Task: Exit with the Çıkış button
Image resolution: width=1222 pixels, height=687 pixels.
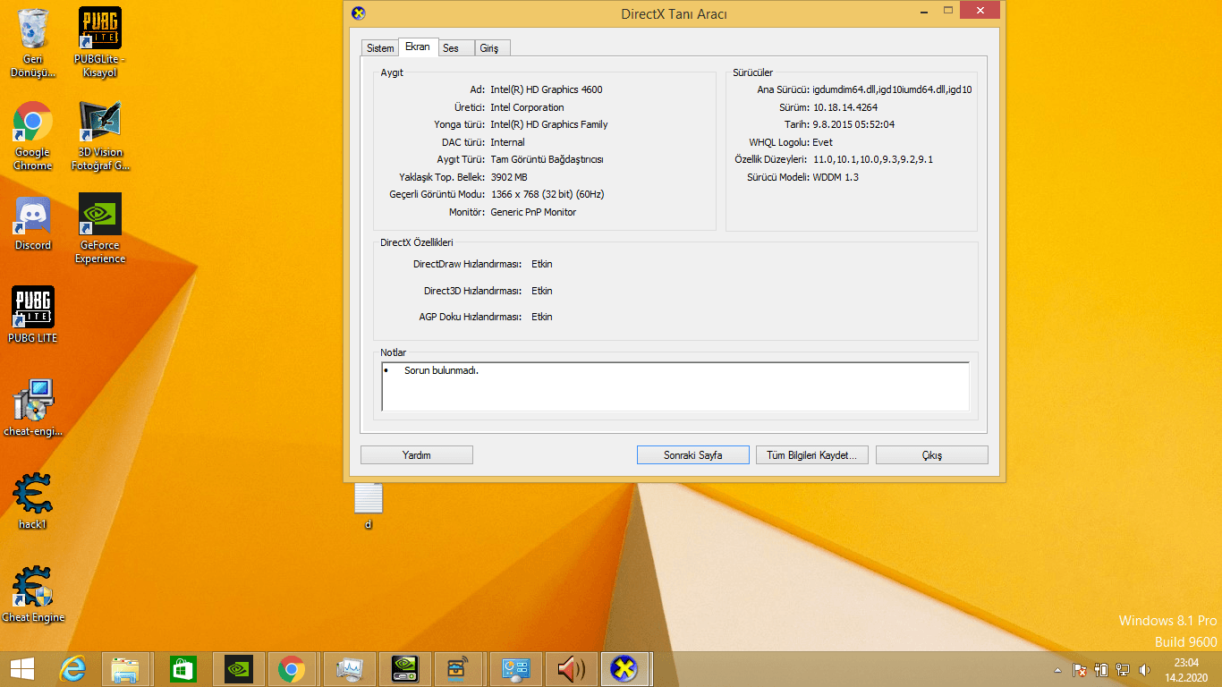Action: 932,455
